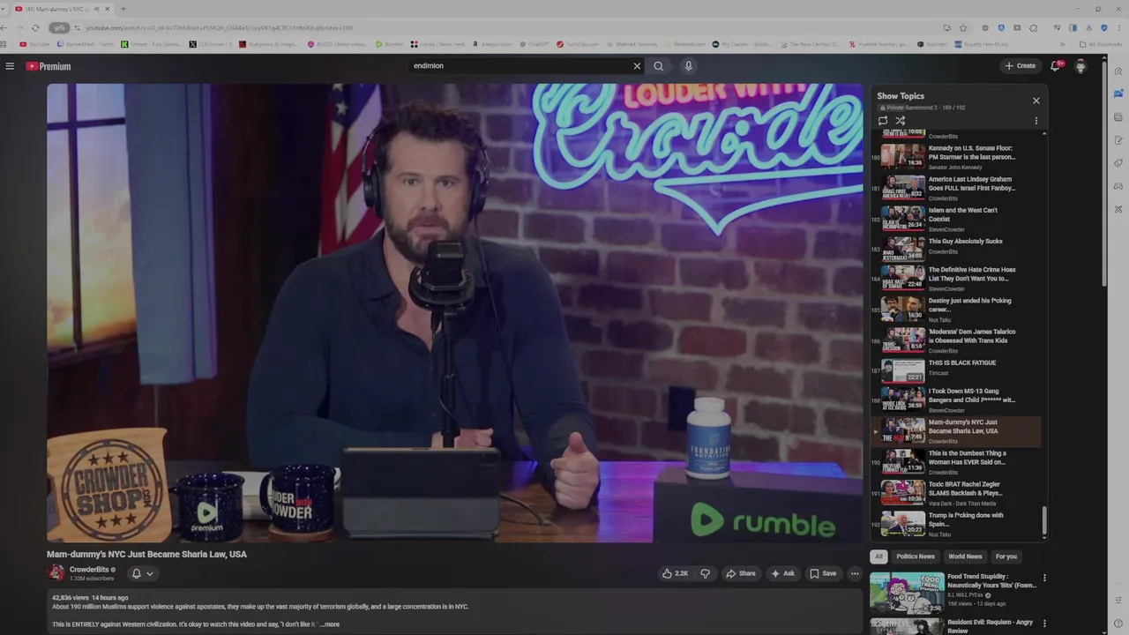Open the notifications bell in the header

[1055, 66]
